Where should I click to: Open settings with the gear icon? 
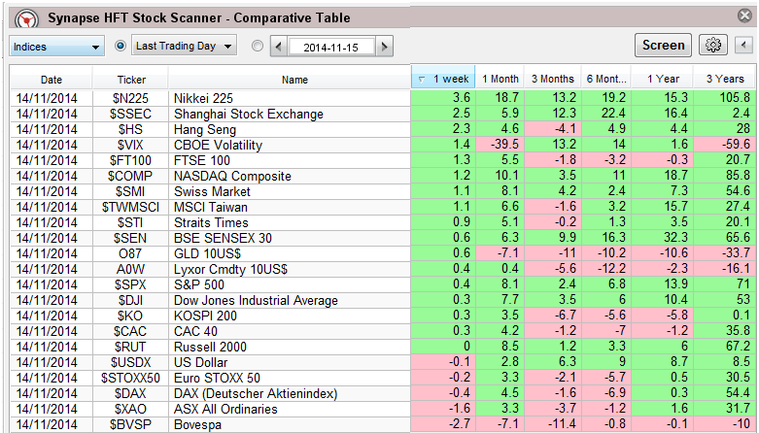(x=714, y=46)
